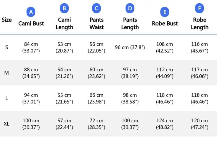
Task: Click the blue F circle icon
Action: pyautogui.click(x=199, y=8)
